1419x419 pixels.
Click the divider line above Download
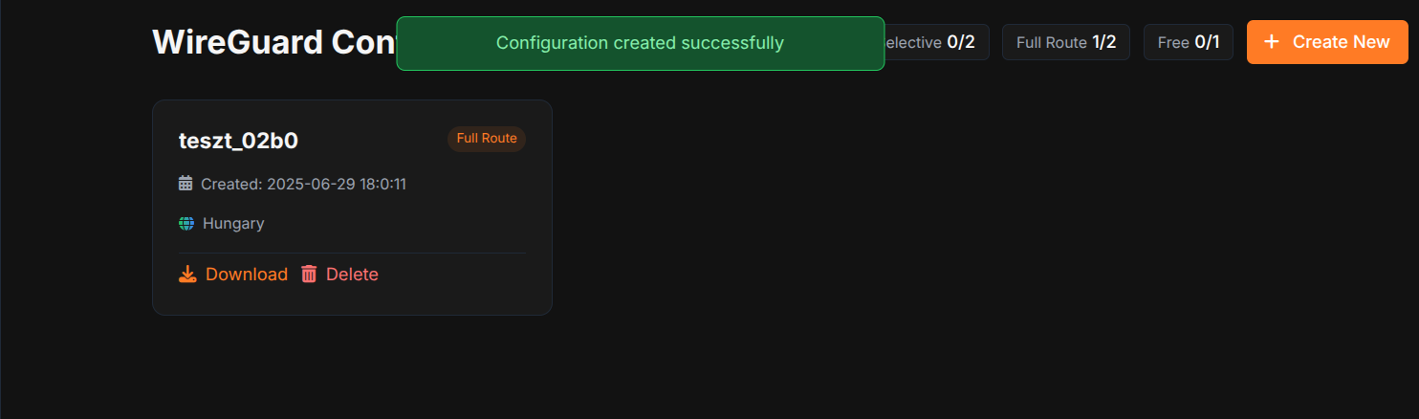click(x=352, y=253)
